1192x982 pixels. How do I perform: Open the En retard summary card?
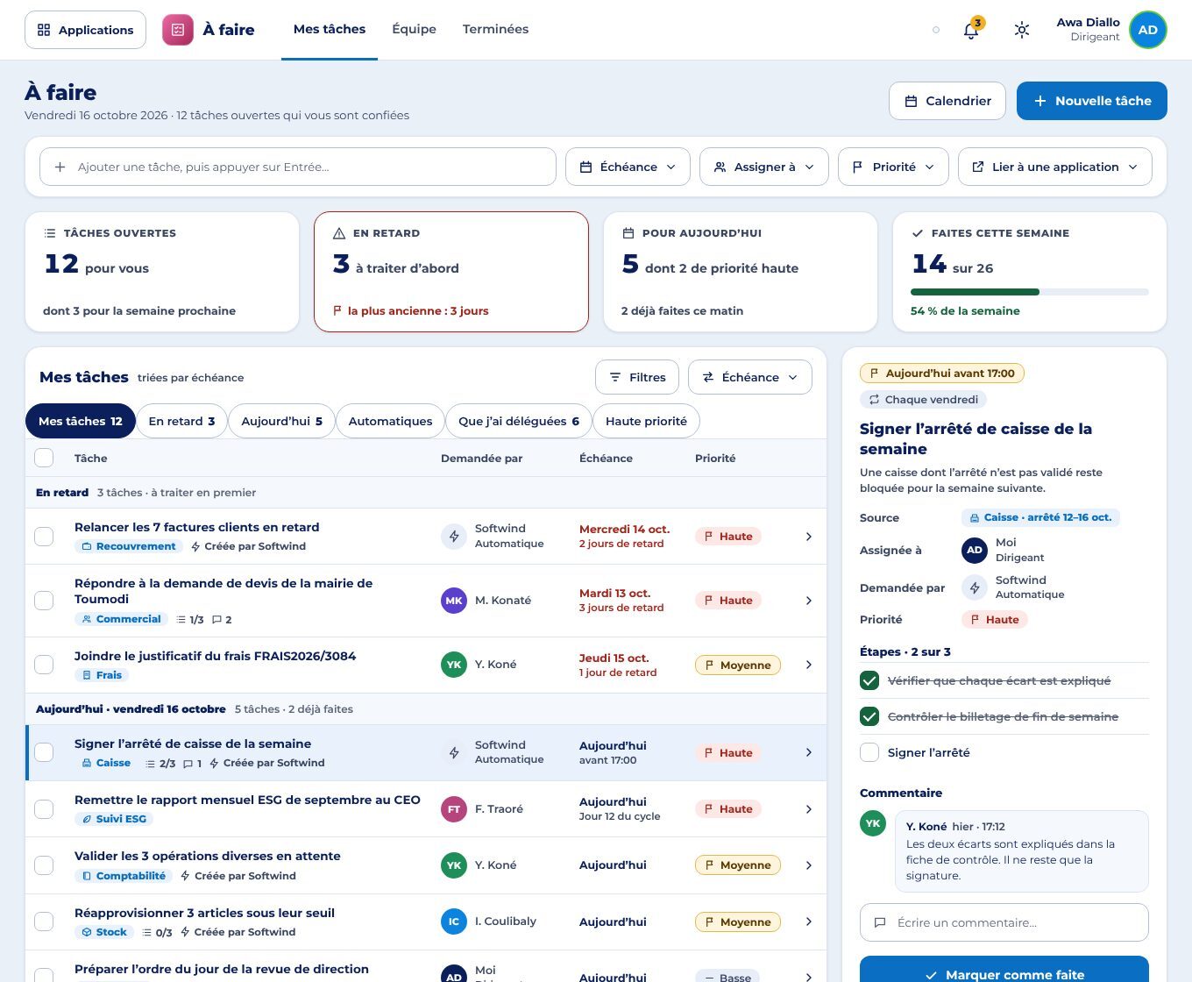click(451, 272)
